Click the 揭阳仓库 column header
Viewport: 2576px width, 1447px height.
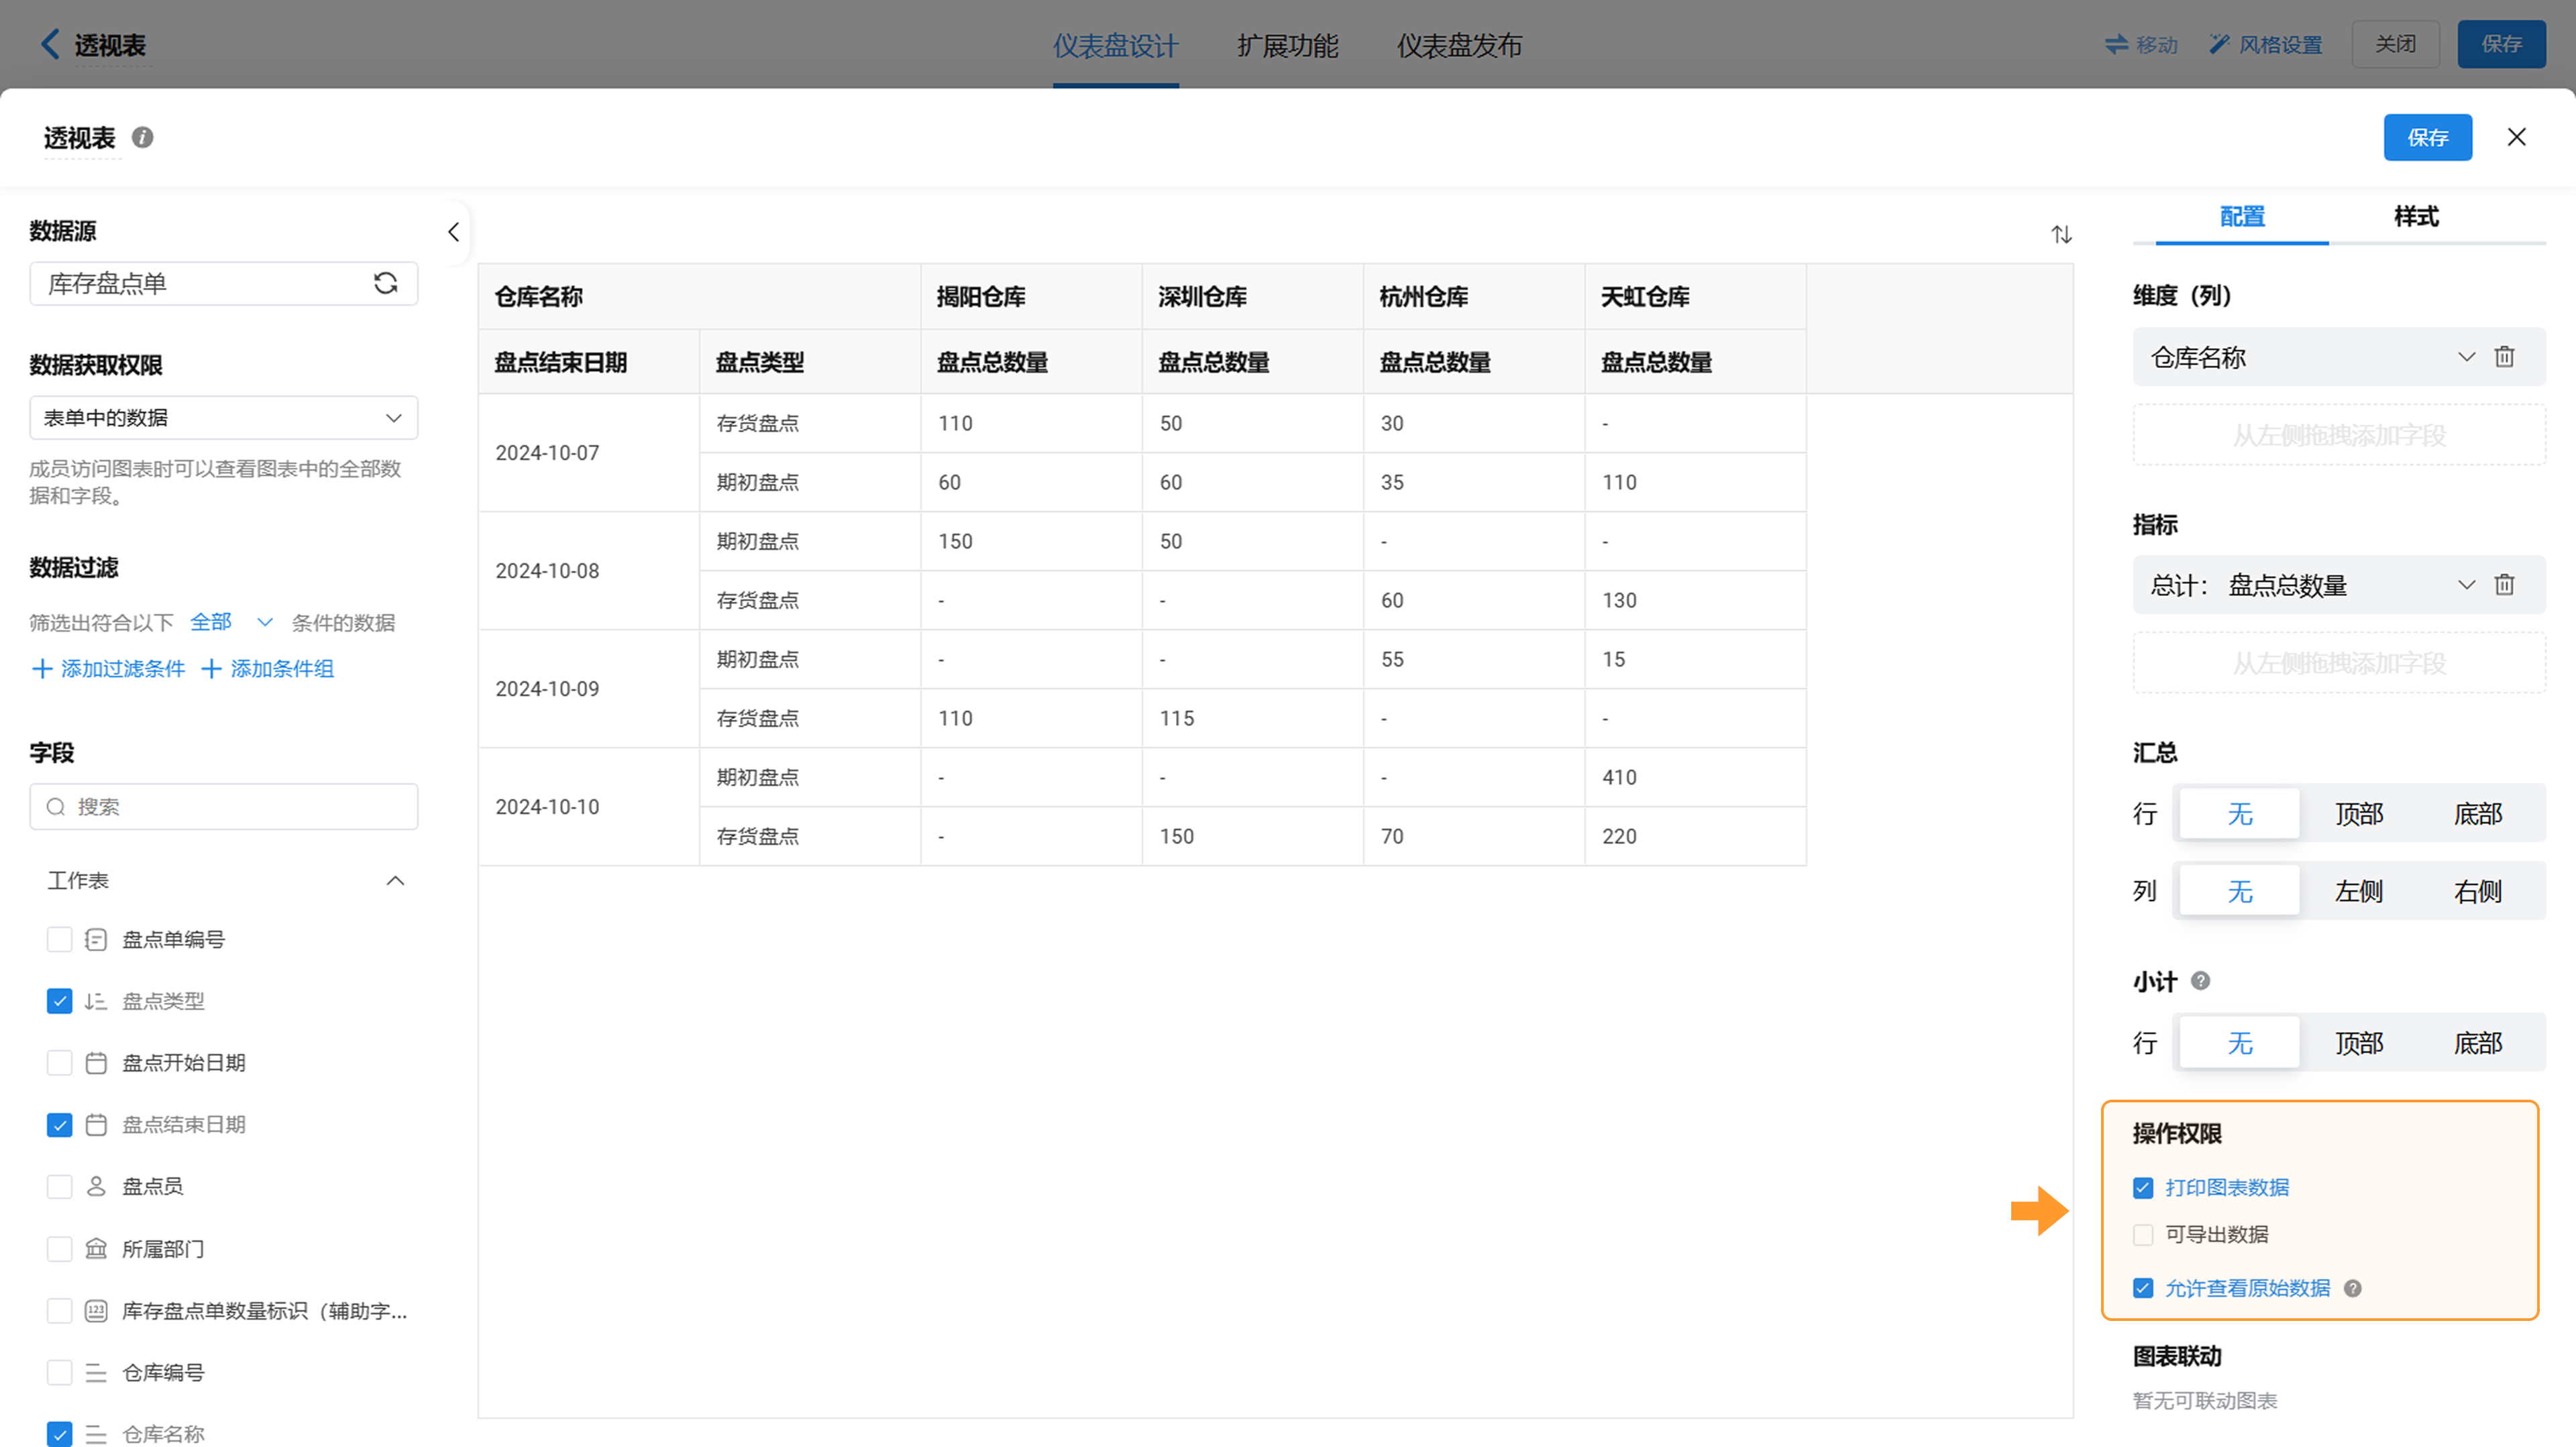click(x=1031, y=297)
